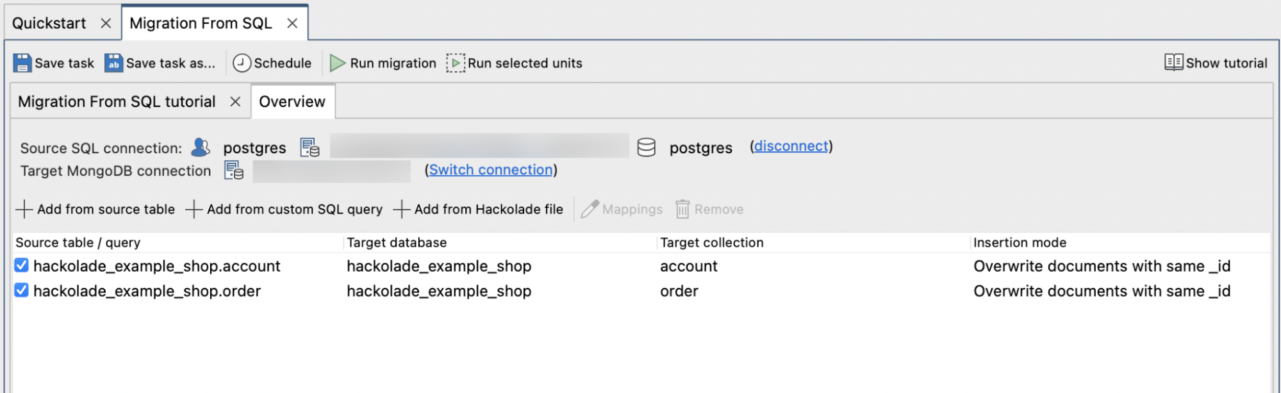Switch to the Quickstart tab
This screenshot has width=1281, height=393.
[x=50, y=22]
